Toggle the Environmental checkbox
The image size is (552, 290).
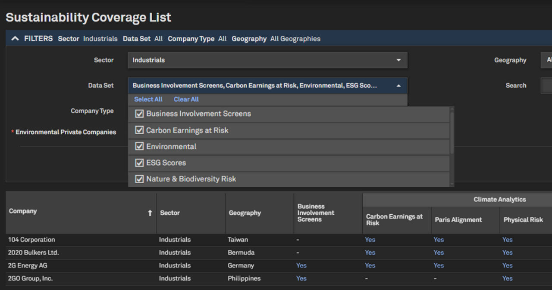(139, 146)
